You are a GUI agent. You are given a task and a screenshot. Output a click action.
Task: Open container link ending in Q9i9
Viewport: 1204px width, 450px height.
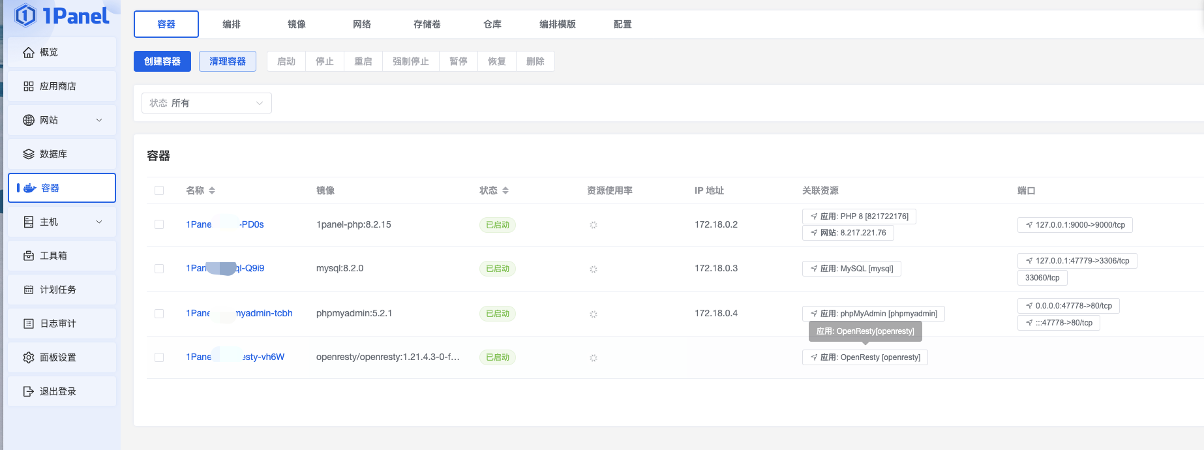[x=225, y=268]
